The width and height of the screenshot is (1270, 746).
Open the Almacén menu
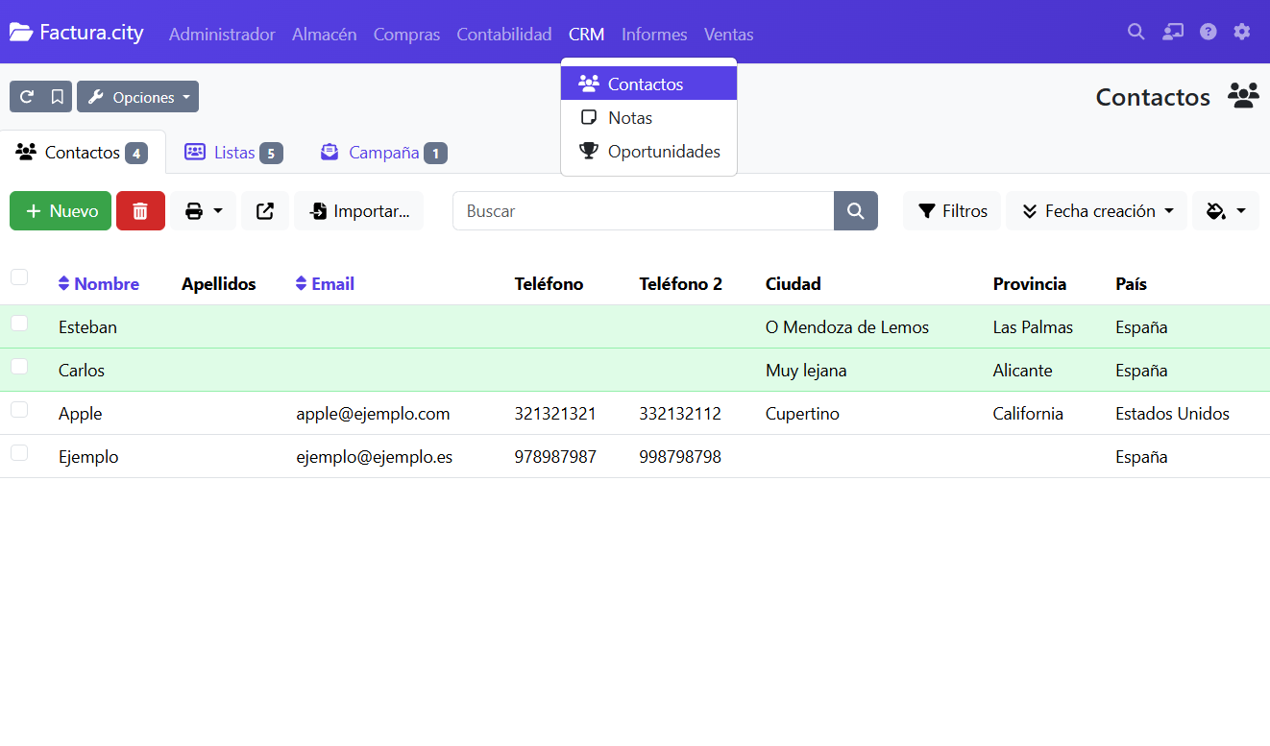pos(325,35)
